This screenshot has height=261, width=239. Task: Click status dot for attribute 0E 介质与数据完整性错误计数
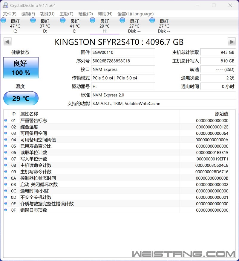6,204
